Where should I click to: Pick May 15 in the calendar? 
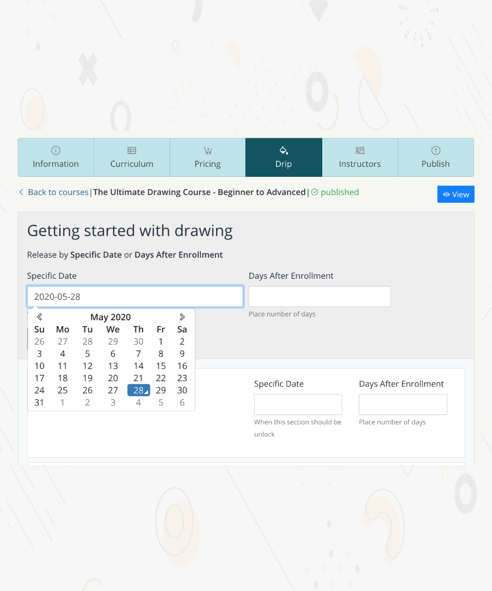[161, 366]
